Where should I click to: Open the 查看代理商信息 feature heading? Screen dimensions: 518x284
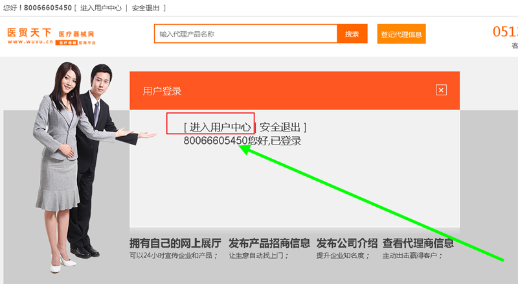click(418, 244)
